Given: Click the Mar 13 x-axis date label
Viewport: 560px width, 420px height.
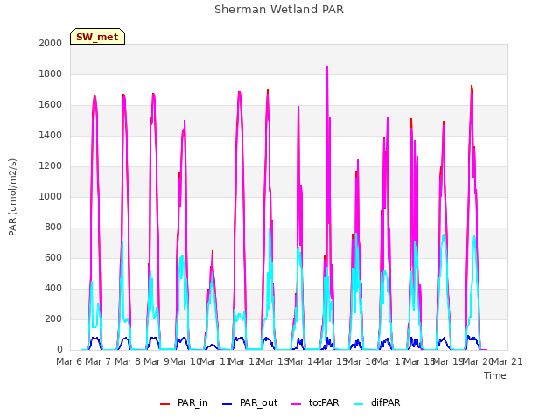Looking at the screenshot, I should [273, 361].
